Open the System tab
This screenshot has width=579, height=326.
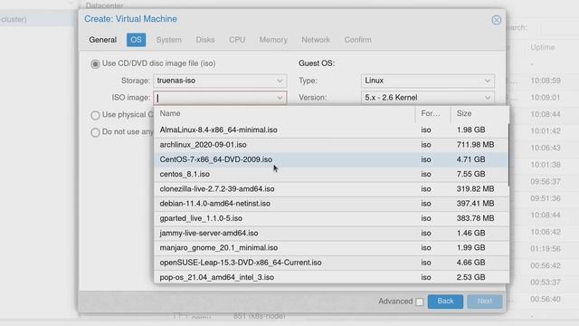tap(169, 40)
